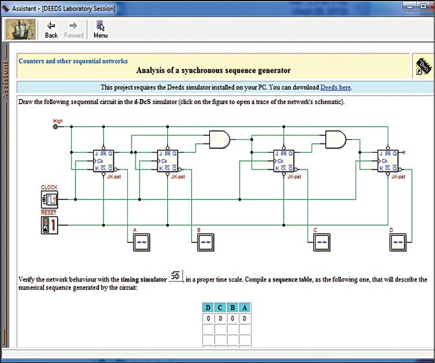Click the output display labeled C
Screen dimensions: 435x363
click(x=321, y=242)
